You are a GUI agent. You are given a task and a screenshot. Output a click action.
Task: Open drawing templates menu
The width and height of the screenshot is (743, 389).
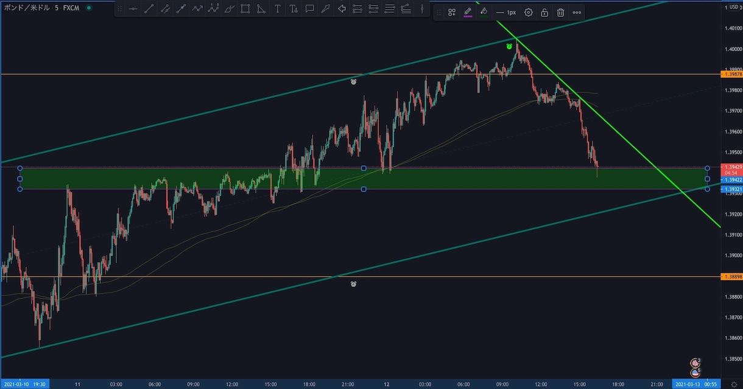click(452, 12)
